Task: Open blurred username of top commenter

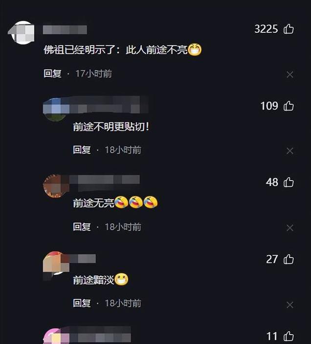Action: pos(65,30)
